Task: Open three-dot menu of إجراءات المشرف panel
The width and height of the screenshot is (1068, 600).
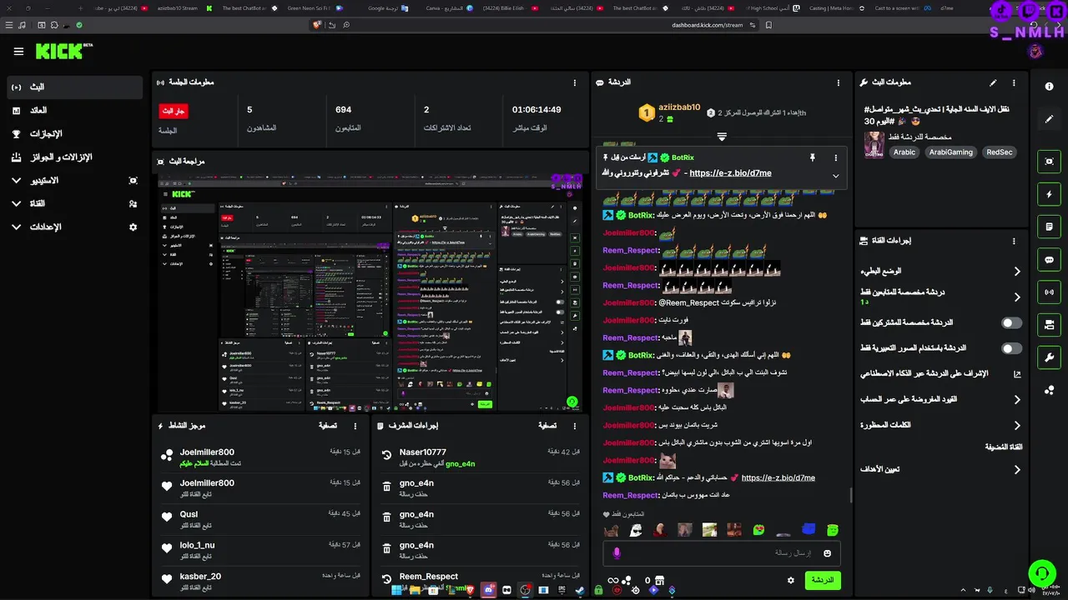Action: pyautogui.click(x=576, y=425)
